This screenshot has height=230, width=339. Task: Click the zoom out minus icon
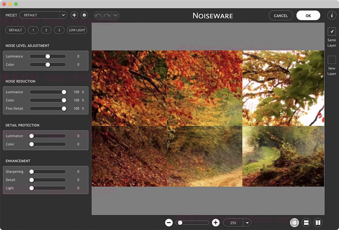pos(169,223)
